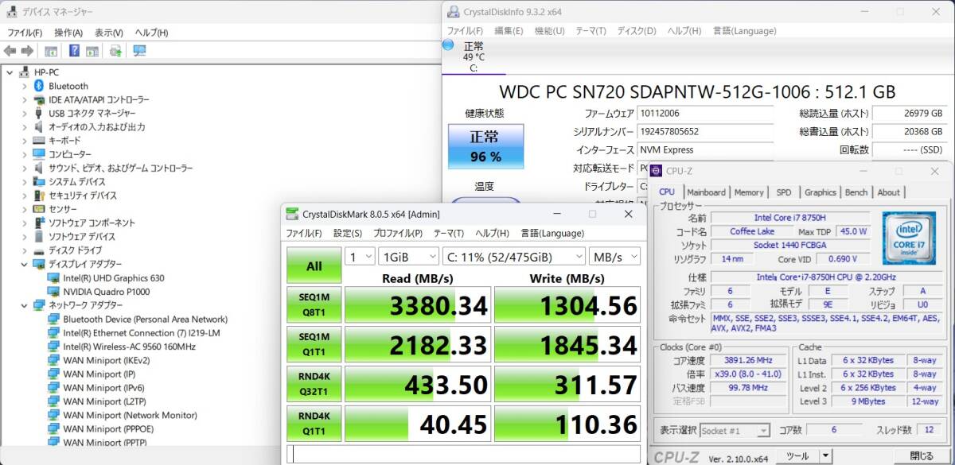Open 機能(U) menu in CrystalDiskInfo
Viewport: 955px width, 465px height.
[x=549, y=30]
